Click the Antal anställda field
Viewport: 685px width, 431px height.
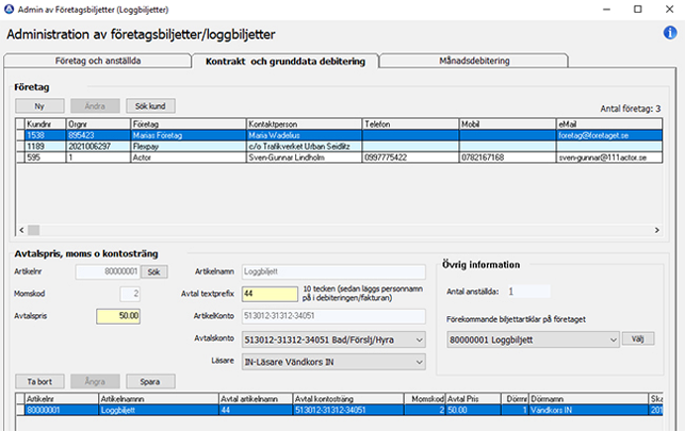point(529,291)
